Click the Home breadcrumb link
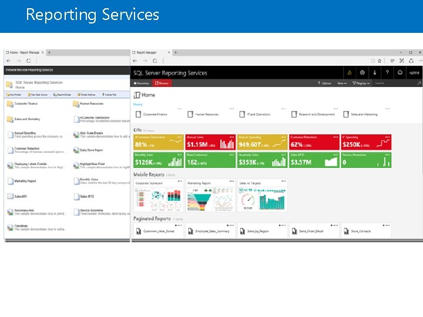Image resolution: width=423 pixels, height=317 pixels. pos(138,104)
